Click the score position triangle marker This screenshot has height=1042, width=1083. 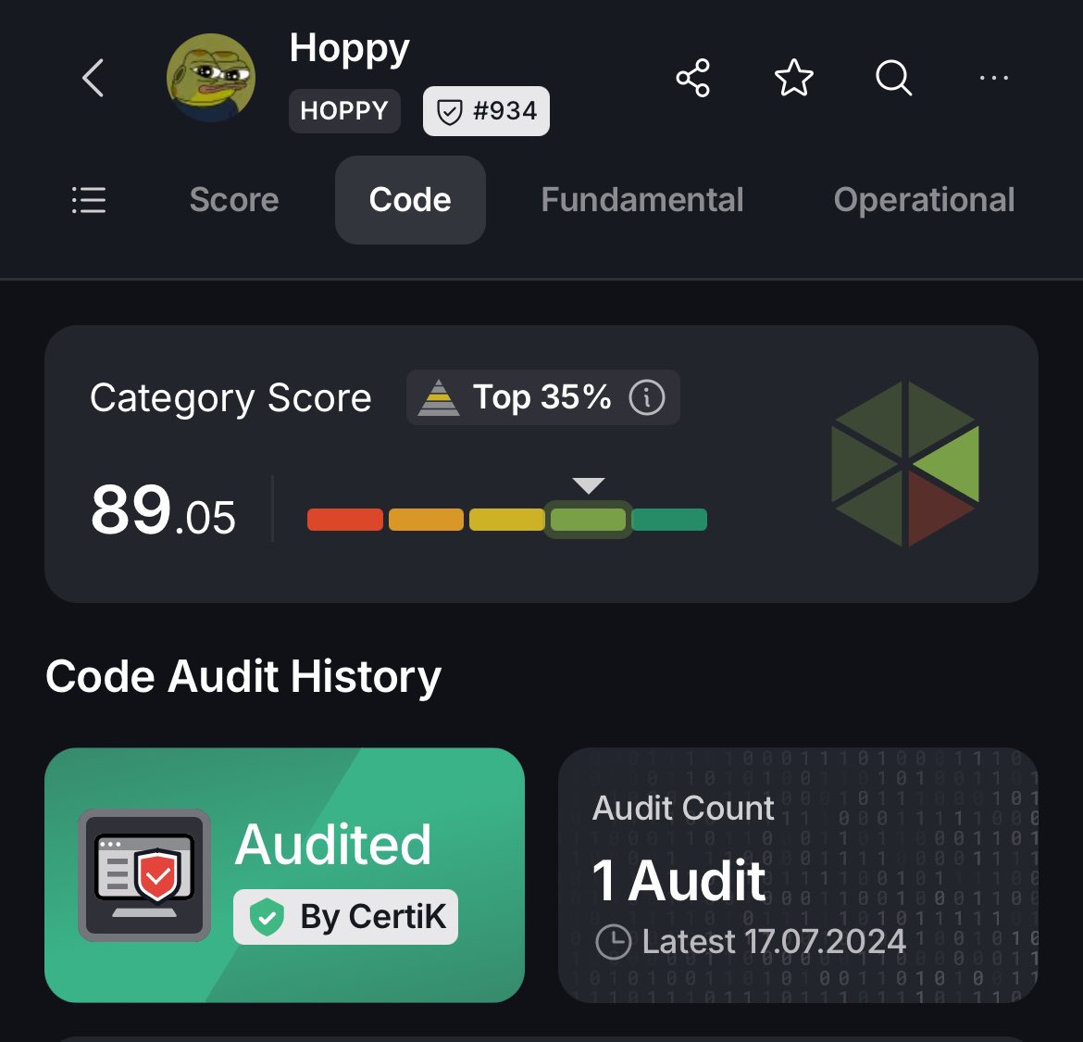pyautogui.click(x=589, y=485)
